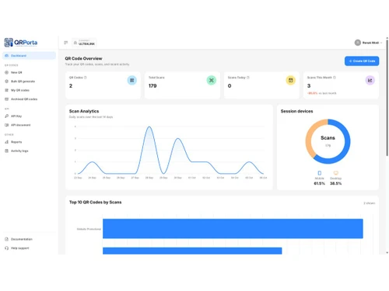Click the Reports bar-chart icon
Image resolution: width=389 pixels, height=291 pixels.
tap(7, 142)
